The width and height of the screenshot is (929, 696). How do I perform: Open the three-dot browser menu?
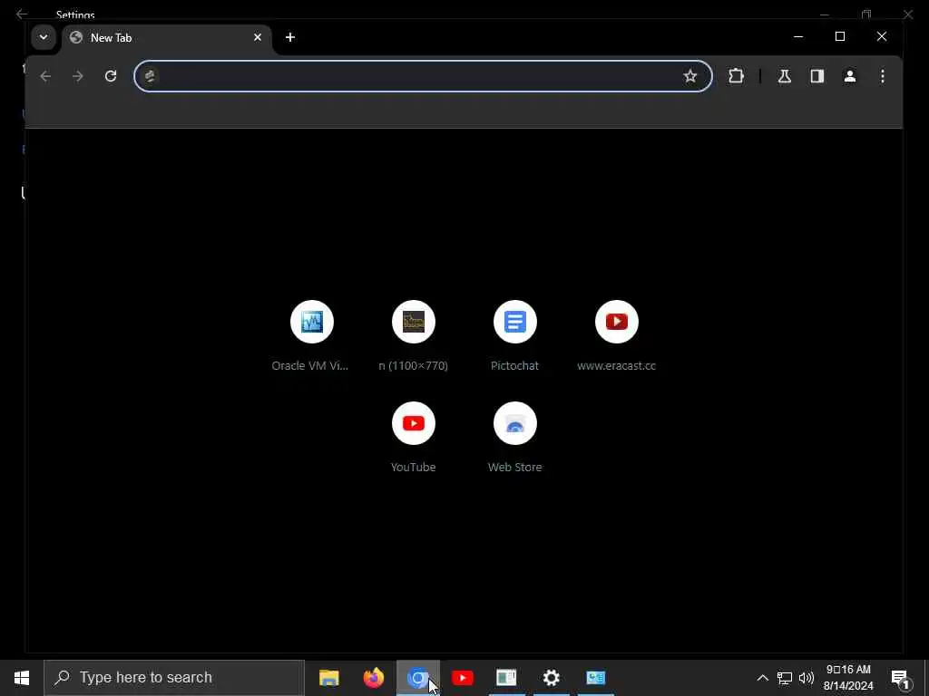882,76
